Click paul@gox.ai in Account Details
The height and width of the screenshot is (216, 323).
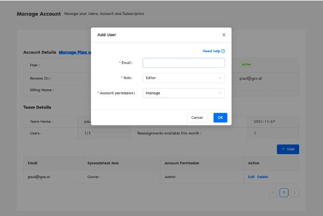[251, 79]
